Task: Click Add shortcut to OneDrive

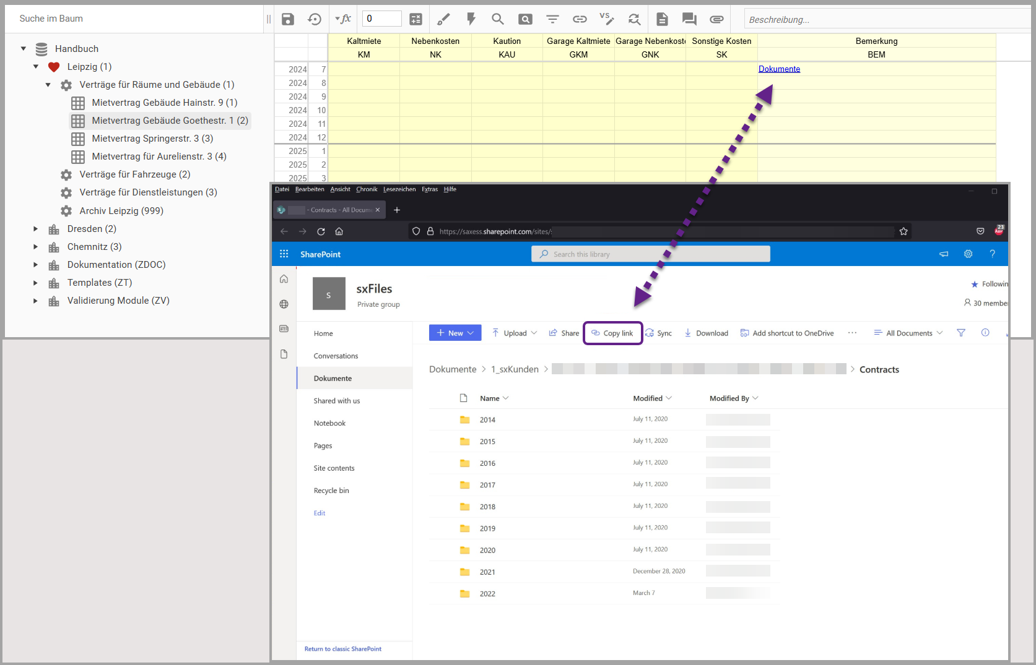Action: tap(787, 333)
